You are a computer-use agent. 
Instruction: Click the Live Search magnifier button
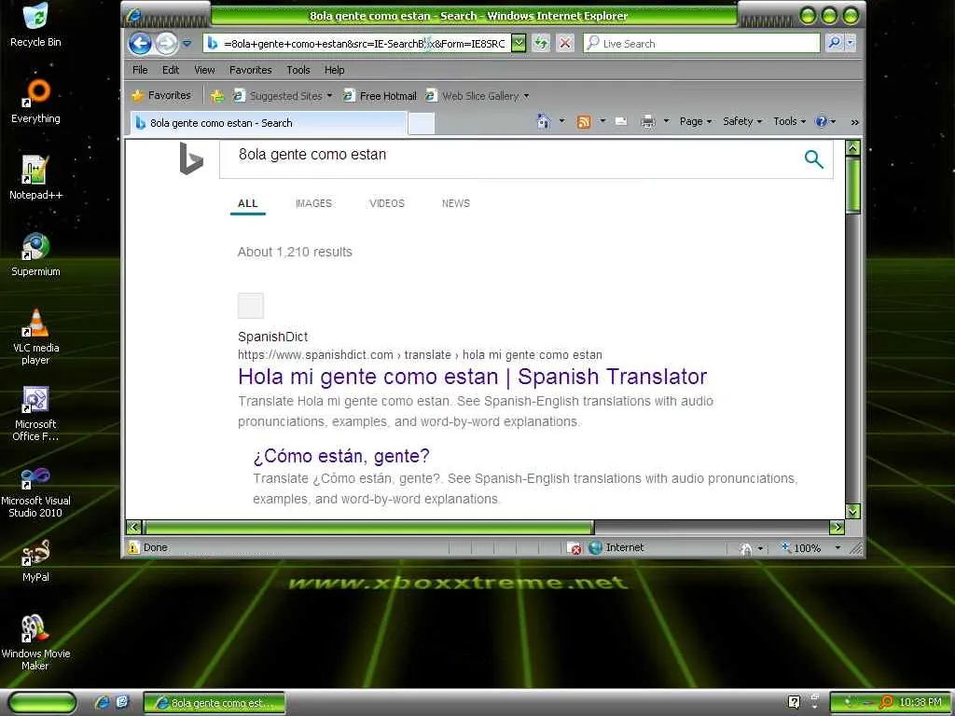[x=834, y=43]
